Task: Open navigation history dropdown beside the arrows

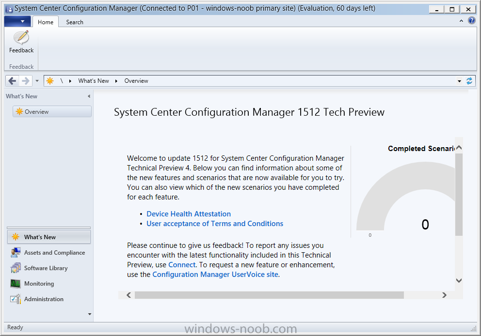Action: (x=37, y=81)
